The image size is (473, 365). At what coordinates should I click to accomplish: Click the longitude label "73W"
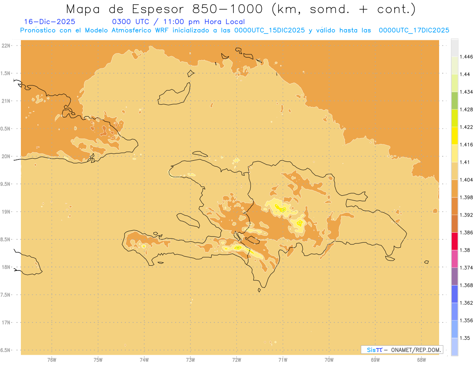point(190,360)
